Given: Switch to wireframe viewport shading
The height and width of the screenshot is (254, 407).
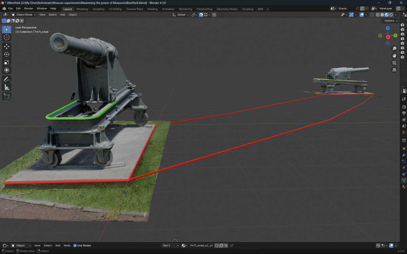Looking at the screenshot, I should [x=377, y=15].
